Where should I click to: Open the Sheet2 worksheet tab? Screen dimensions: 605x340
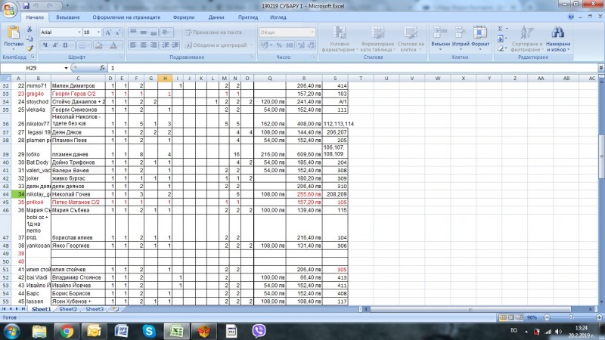68,309
